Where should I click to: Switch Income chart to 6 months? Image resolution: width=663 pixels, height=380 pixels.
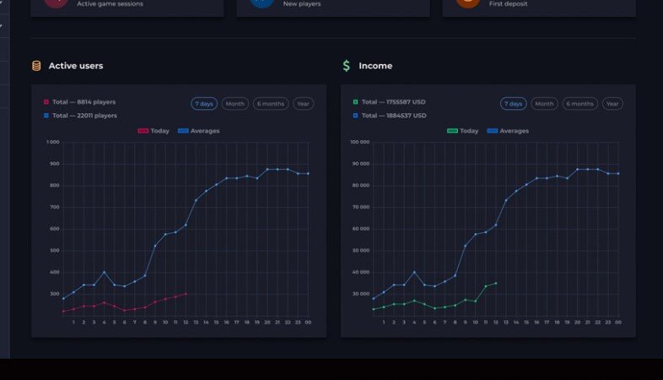(x=580, y=104)
